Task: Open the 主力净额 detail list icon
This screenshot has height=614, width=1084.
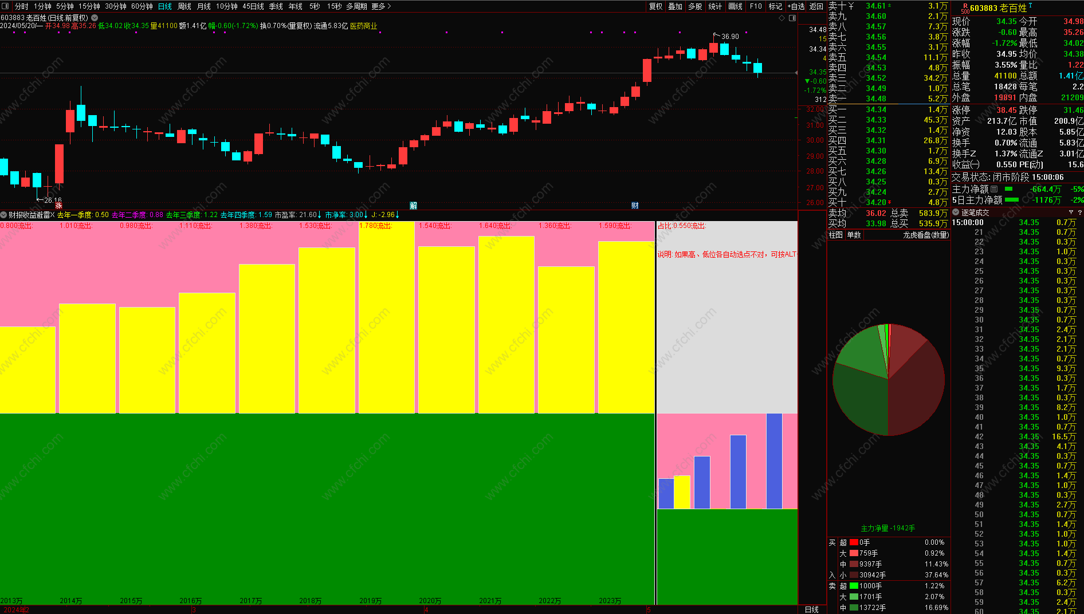Action: [x=994, y=189]
